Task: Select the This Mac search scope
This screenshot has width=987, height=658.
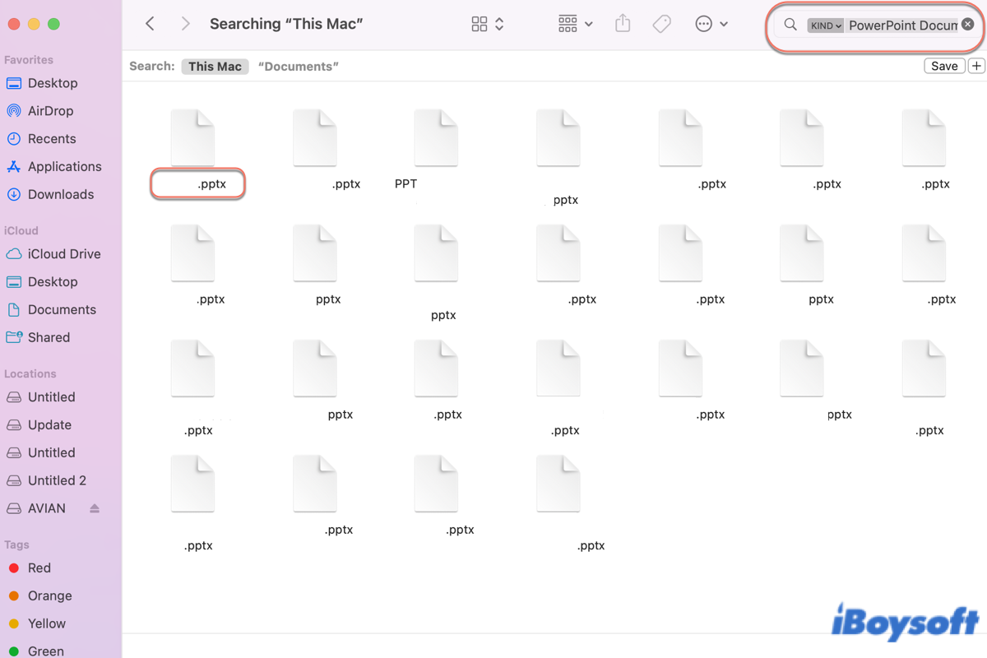Action: tap(215, 66)
